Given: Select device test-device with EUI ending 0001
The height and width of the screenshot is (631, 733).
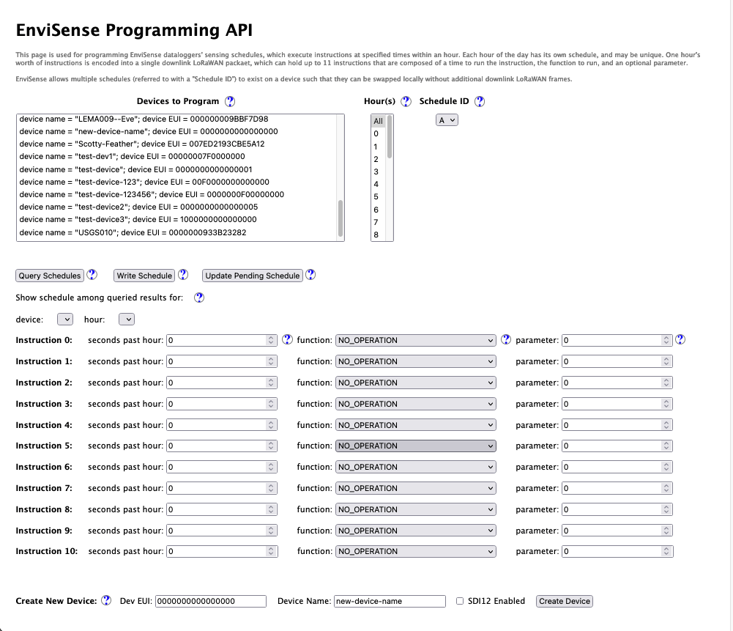Looking at the screenshot, I should click(176, 169).
